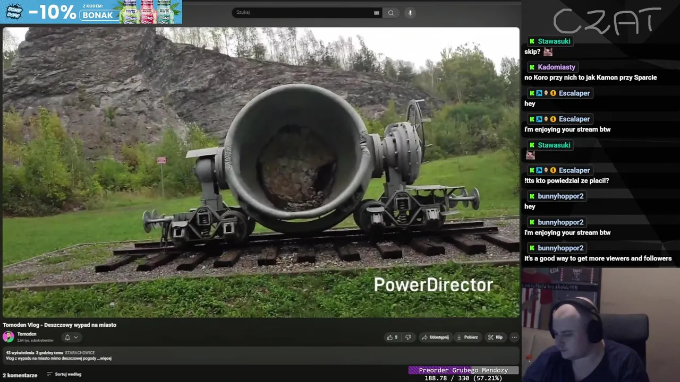Expand description with ...więcej
680x382 pixels.
[x=104, y=359]
